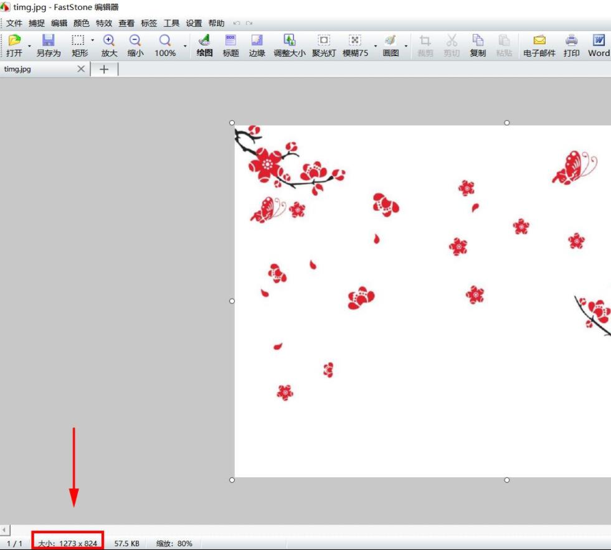This screenshot has width=611, height=550.
Task: Open the 颜色 menu
Action: click(82, 24)
